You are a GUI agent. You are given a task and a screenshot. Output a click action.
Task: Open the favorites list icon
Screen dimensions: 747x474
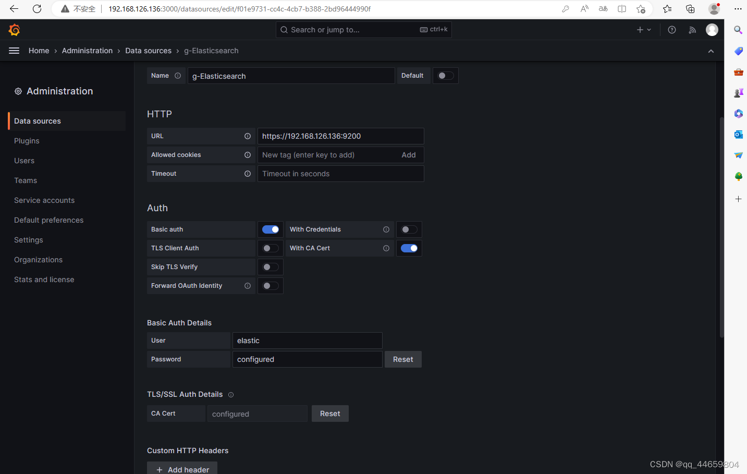(x=667, y=9)
